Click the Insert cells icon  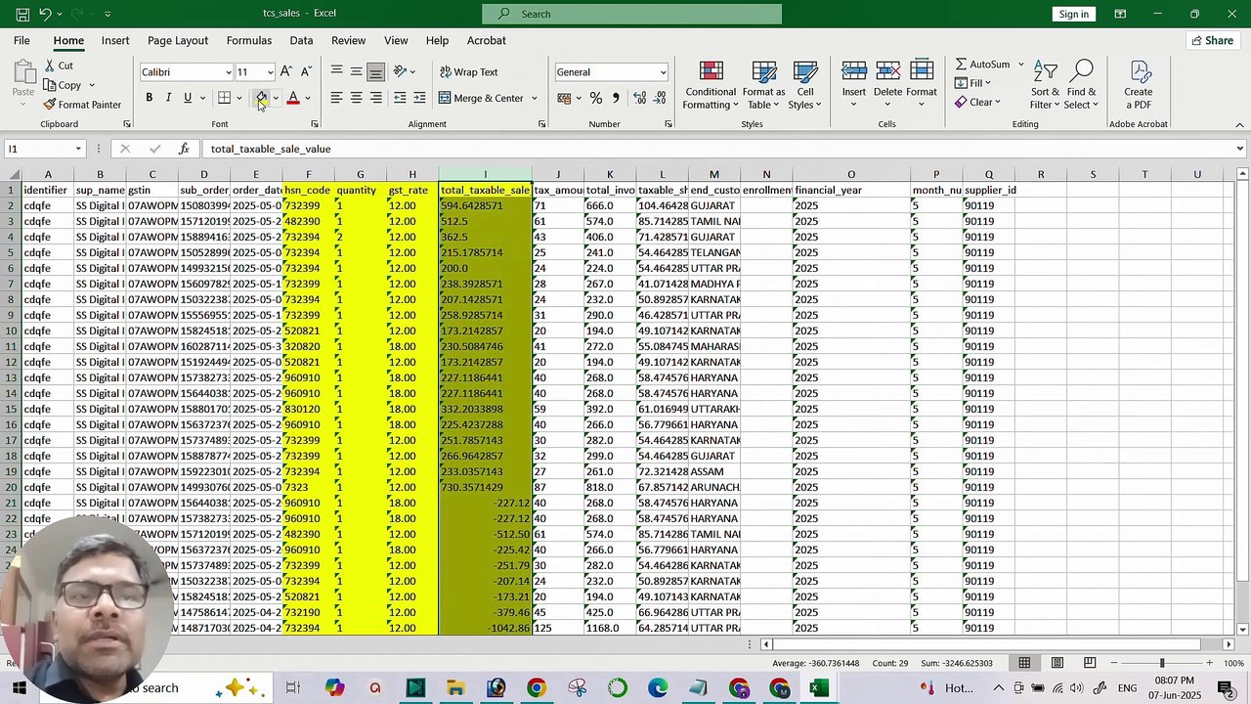point(854,71)
